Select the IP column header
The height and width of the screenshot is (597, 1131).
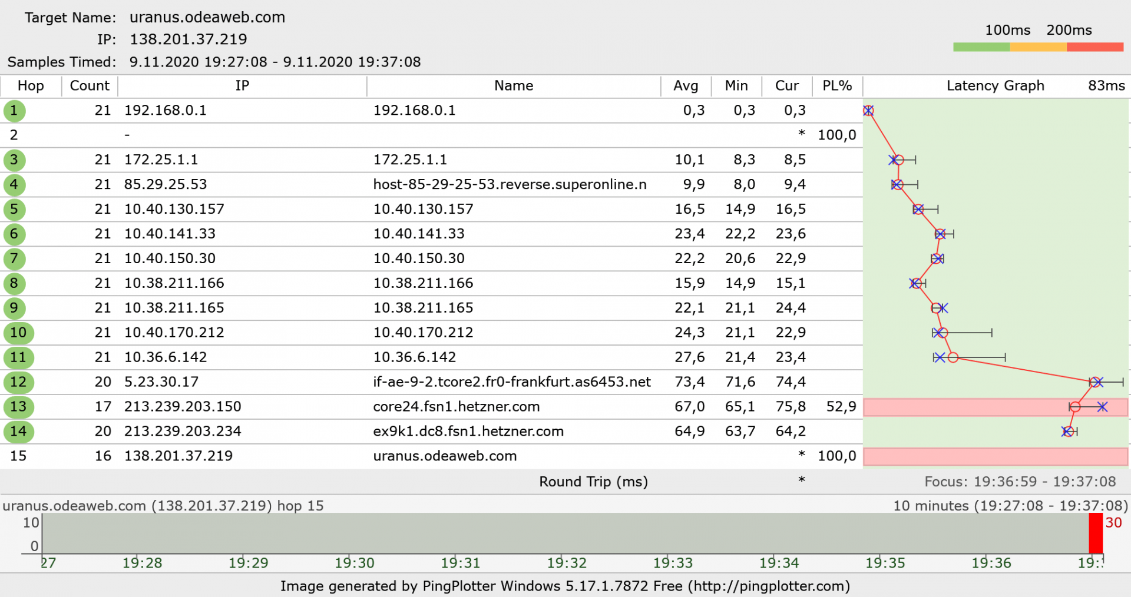coord(242,86)
